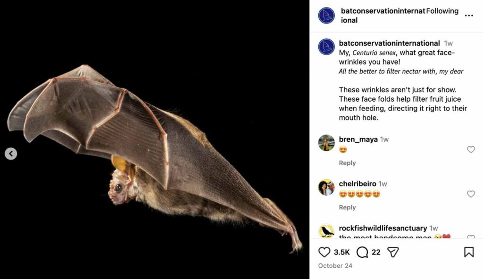The width and height of the screenshot is (483, 279).
Task: Like rockfishwildlifesanctuary's comment with its heart
Action: [x=471, y=238]
